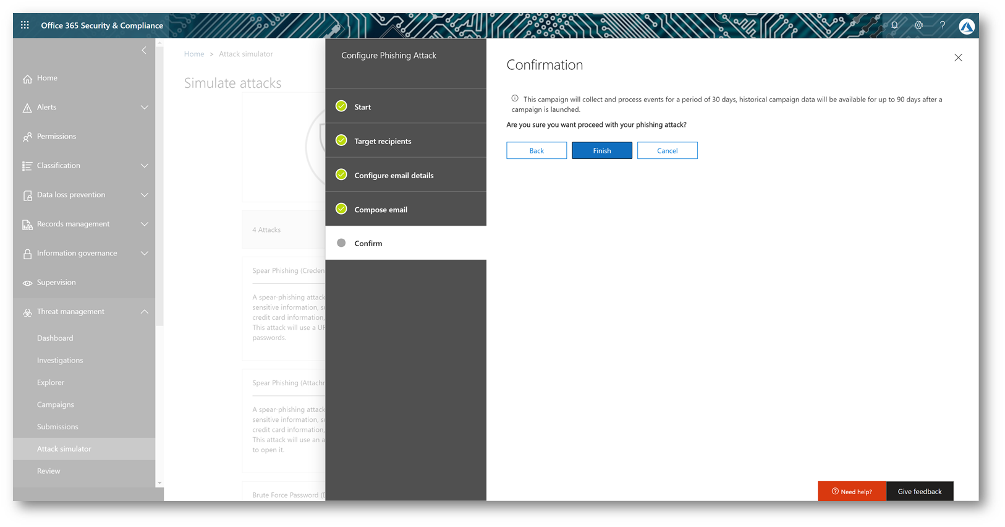Click the info icon beside the campaign note
This screenshot has width=1005, height=527.
click(x=515, y=98)
